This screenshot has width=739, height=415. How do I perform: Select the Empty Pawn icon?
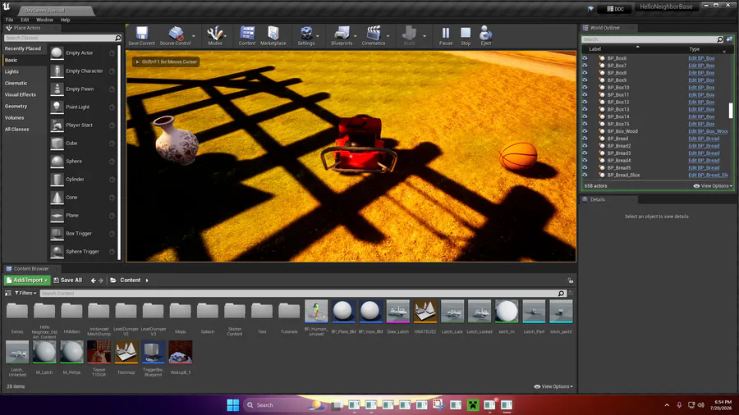pos(57,89)
